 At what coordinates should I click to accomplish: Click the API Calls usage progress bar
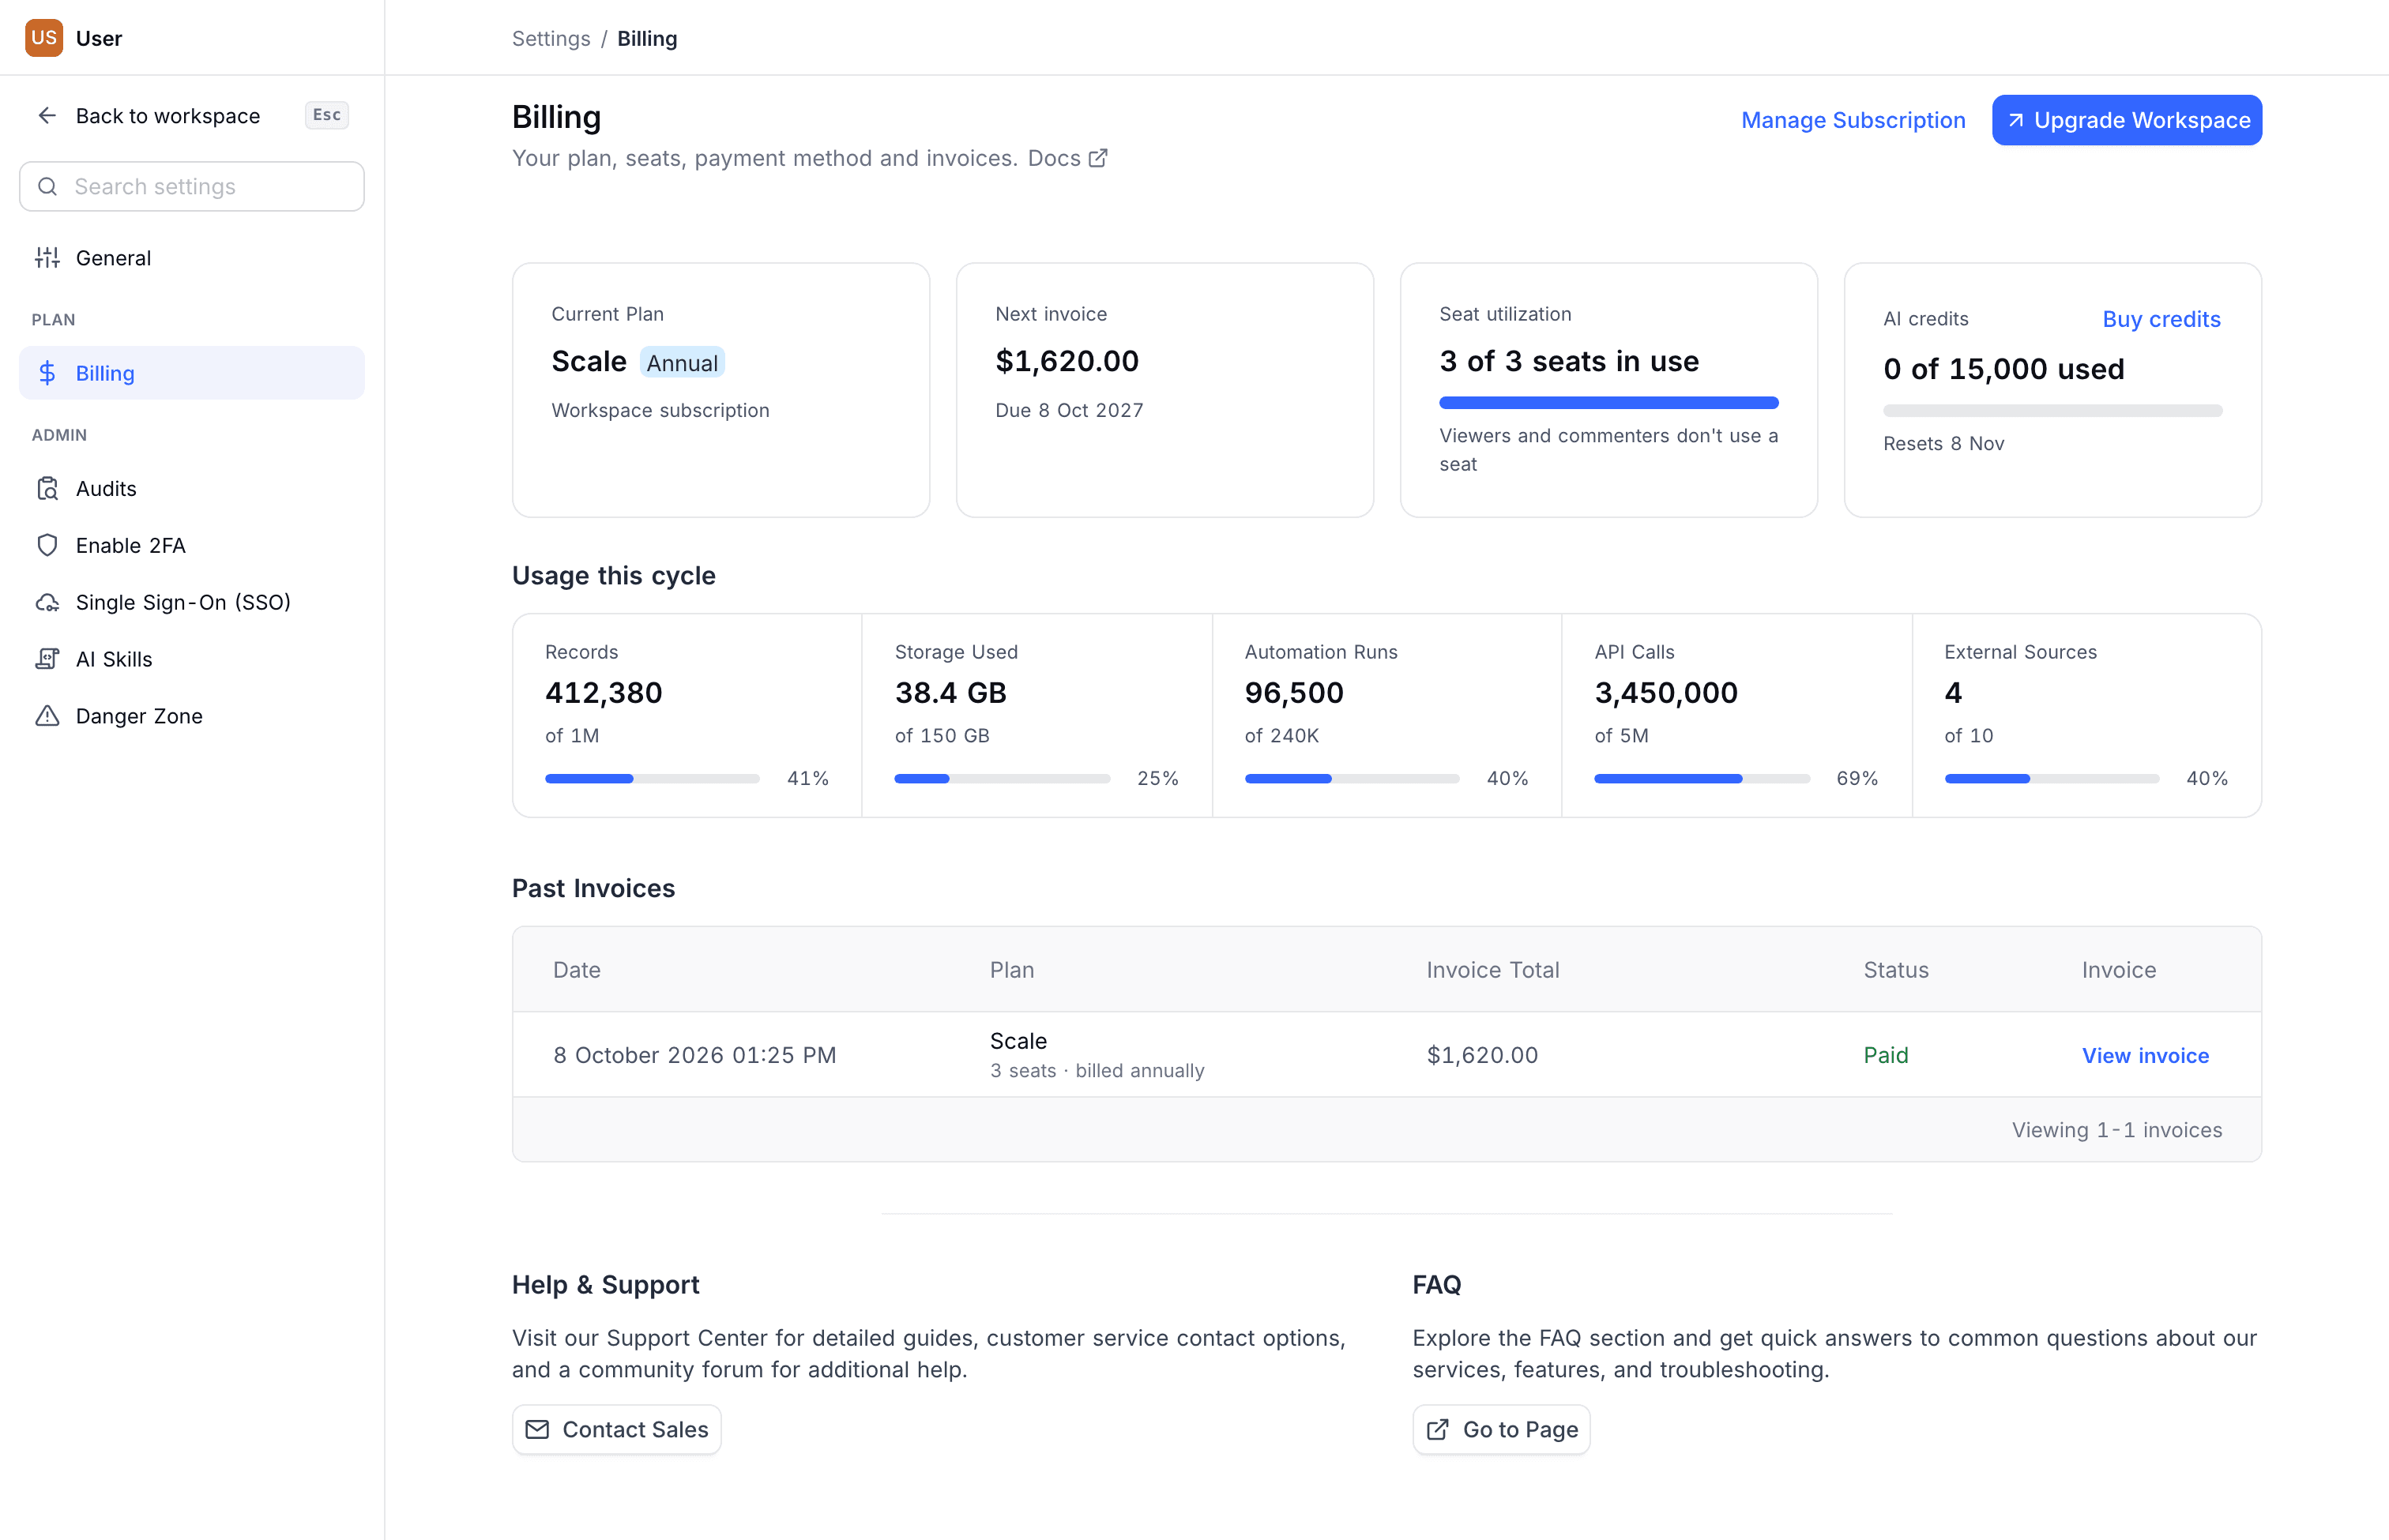(x=1702, y=779)
